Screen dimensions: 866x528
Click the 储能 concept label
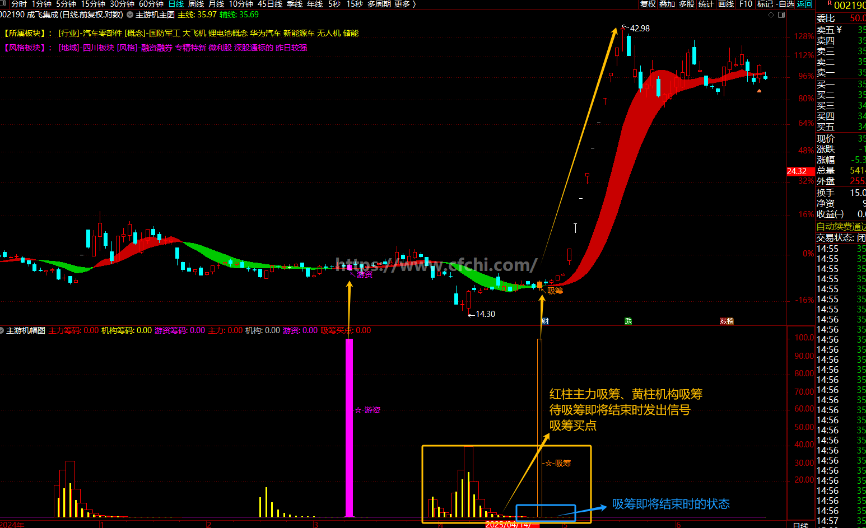[351, 33]
